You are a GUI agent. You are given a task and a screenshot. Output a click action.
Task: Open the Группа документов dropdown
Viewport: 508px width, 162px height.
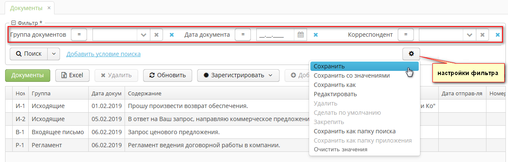(x=144, y=35)
